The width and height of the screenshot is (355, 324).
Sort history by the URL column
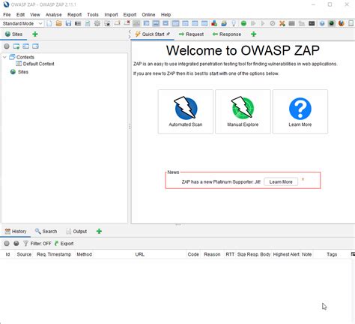click(x=140, y=254)
